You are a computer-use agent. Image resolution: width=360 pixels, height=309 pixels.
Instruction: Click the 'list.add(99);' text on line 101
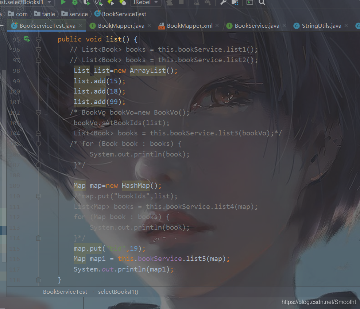pos(100,102)
